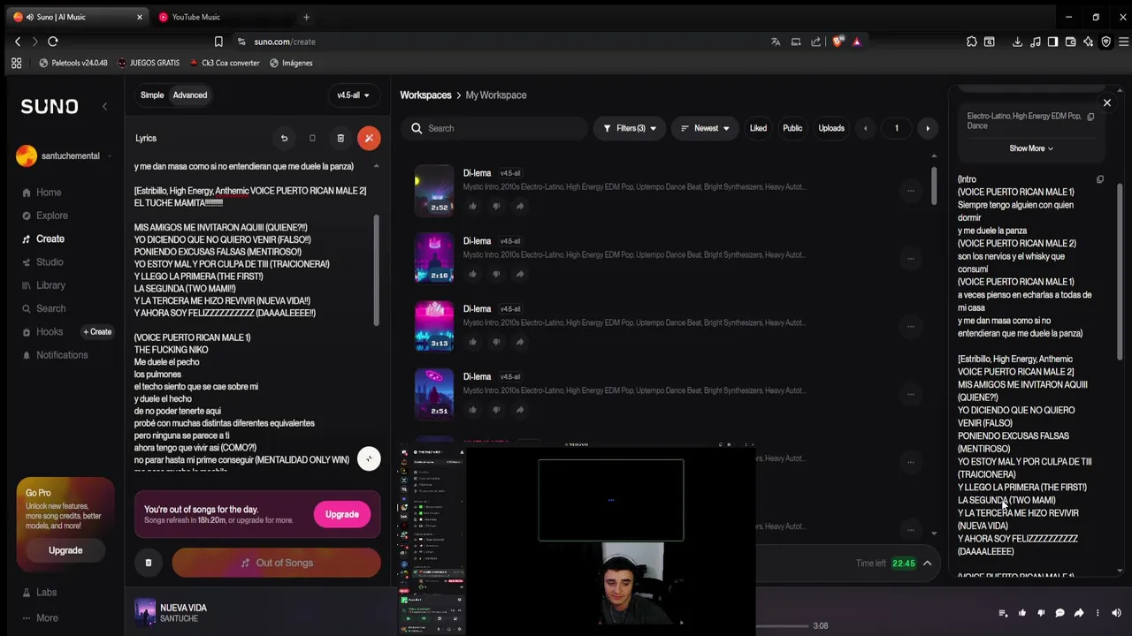1132x636 pixels.
Task: Open a new browser tab
Action: point(307,17)
